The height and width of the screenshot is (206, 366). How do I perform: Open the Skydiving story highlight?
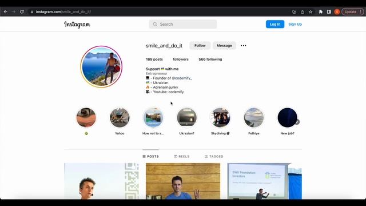click(220, 117)
